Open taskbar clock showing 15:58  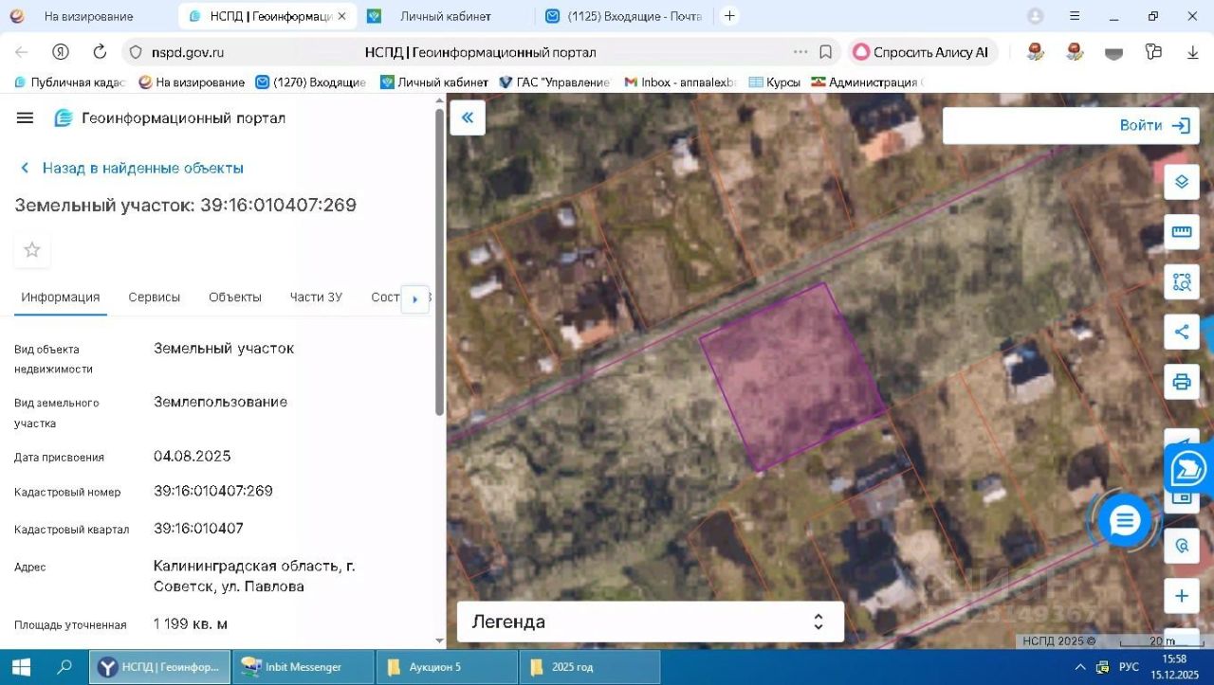point(1174,667)
